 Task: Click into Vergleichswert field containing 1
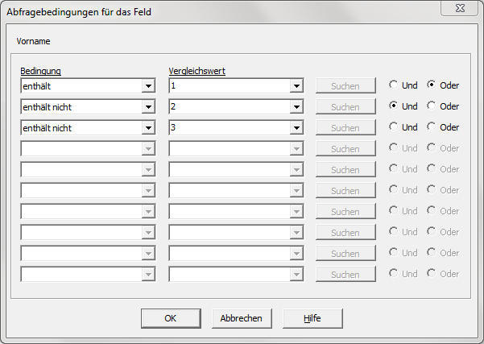230,85
